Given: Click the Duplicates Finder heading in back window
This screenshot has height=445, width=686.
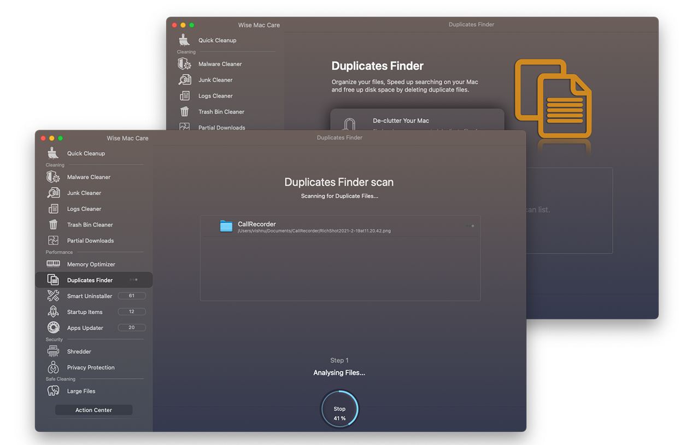Looking at the screenshot, I should 377,66.
